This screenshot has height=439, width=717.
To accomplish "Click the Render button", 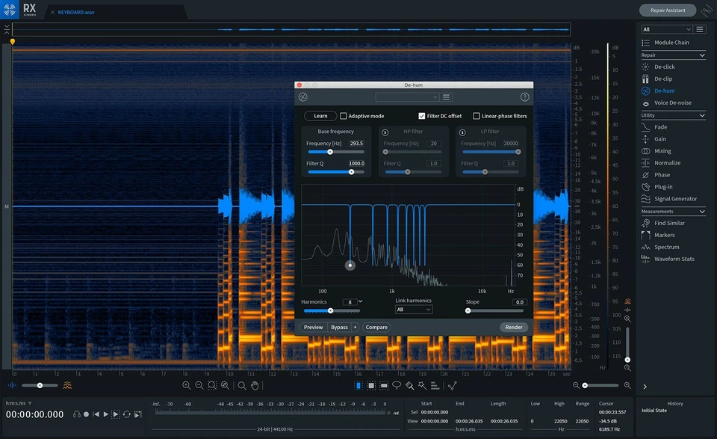I will point(514,327).
